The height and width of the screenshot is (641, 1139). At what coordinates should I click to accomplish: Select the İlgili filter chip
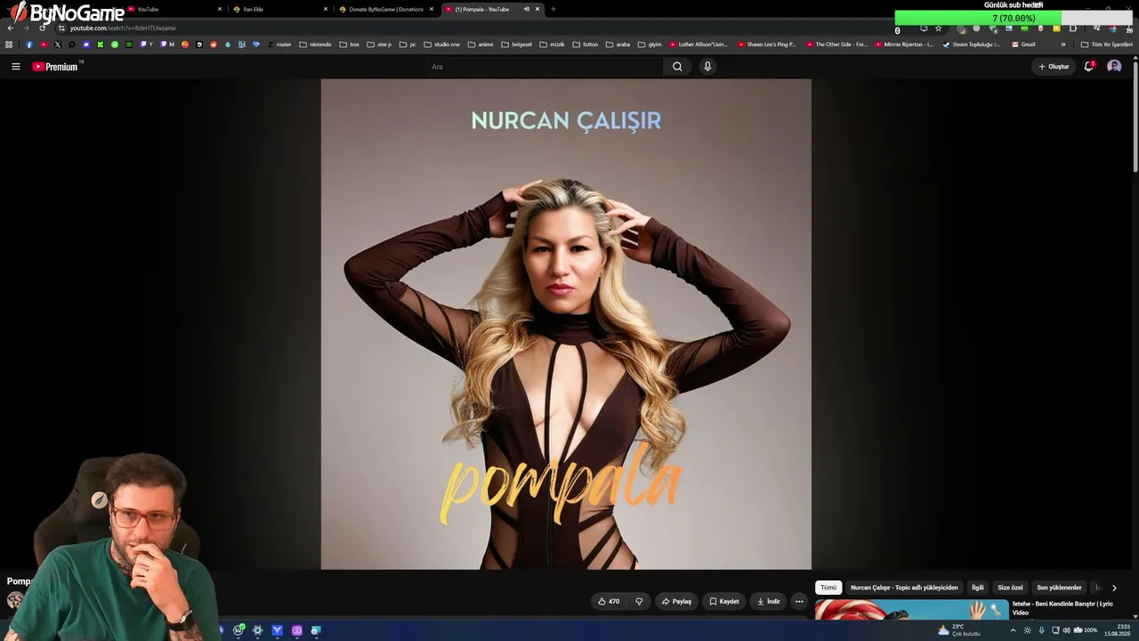pos(978,588)
